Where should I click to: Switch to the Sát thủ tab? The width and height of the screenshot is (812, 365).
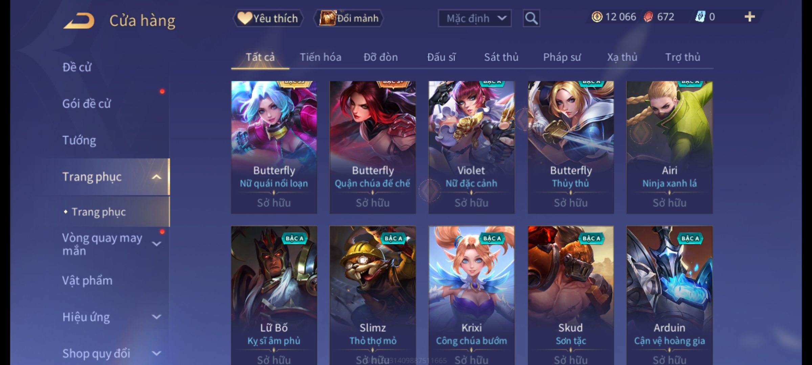tap(501, 57)
